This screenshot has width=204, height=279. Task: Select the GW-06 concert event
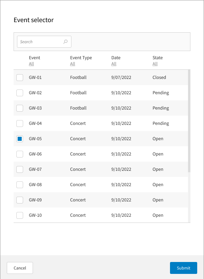tap(19, 154)
